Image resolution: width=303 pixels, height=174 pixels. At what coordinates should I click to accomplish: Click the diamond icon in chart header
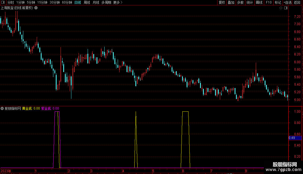pos(281,8)
